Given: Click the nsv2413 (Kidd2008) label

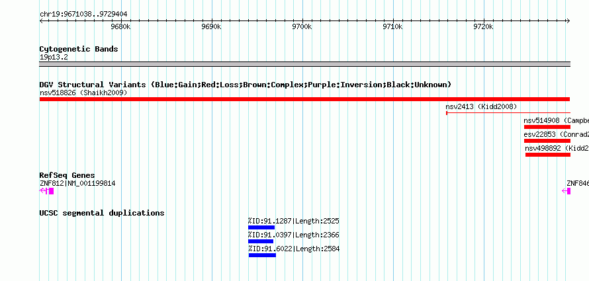Looking at the screenshot, I should coord(481,106).
